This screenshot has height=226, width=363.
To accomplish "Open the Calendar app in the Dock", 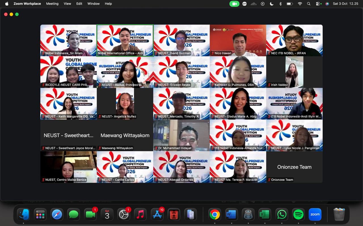I will pos(107,214).
